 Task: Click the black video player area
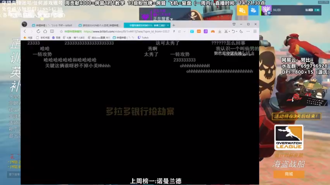[140, 112]
